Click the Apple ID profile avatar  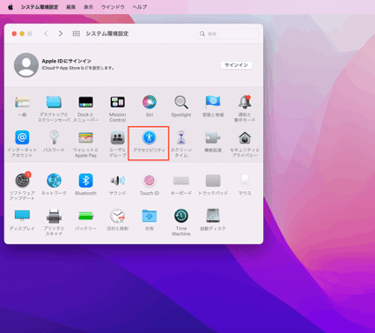click(x=26, y=65)
